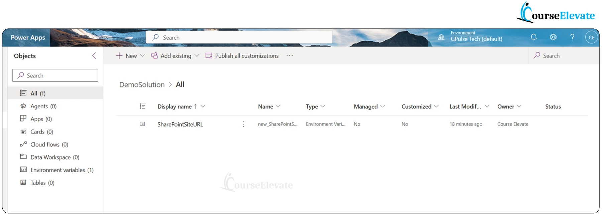Select Cloud flows (0) item
Image resolution: width=602 pixels, height=218 pixels.
[55, 144]
